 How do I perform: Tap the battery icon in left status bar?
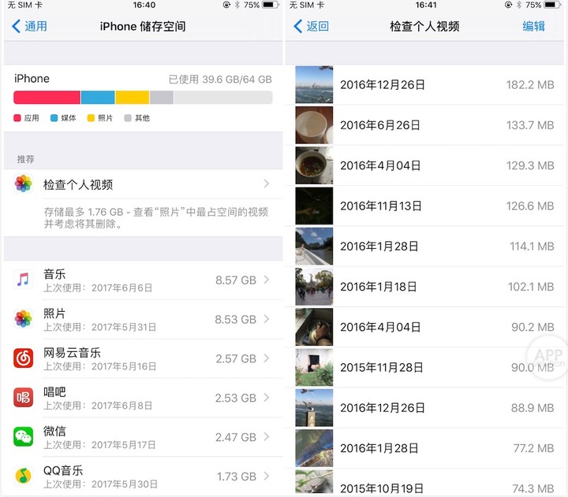point(268,6)
